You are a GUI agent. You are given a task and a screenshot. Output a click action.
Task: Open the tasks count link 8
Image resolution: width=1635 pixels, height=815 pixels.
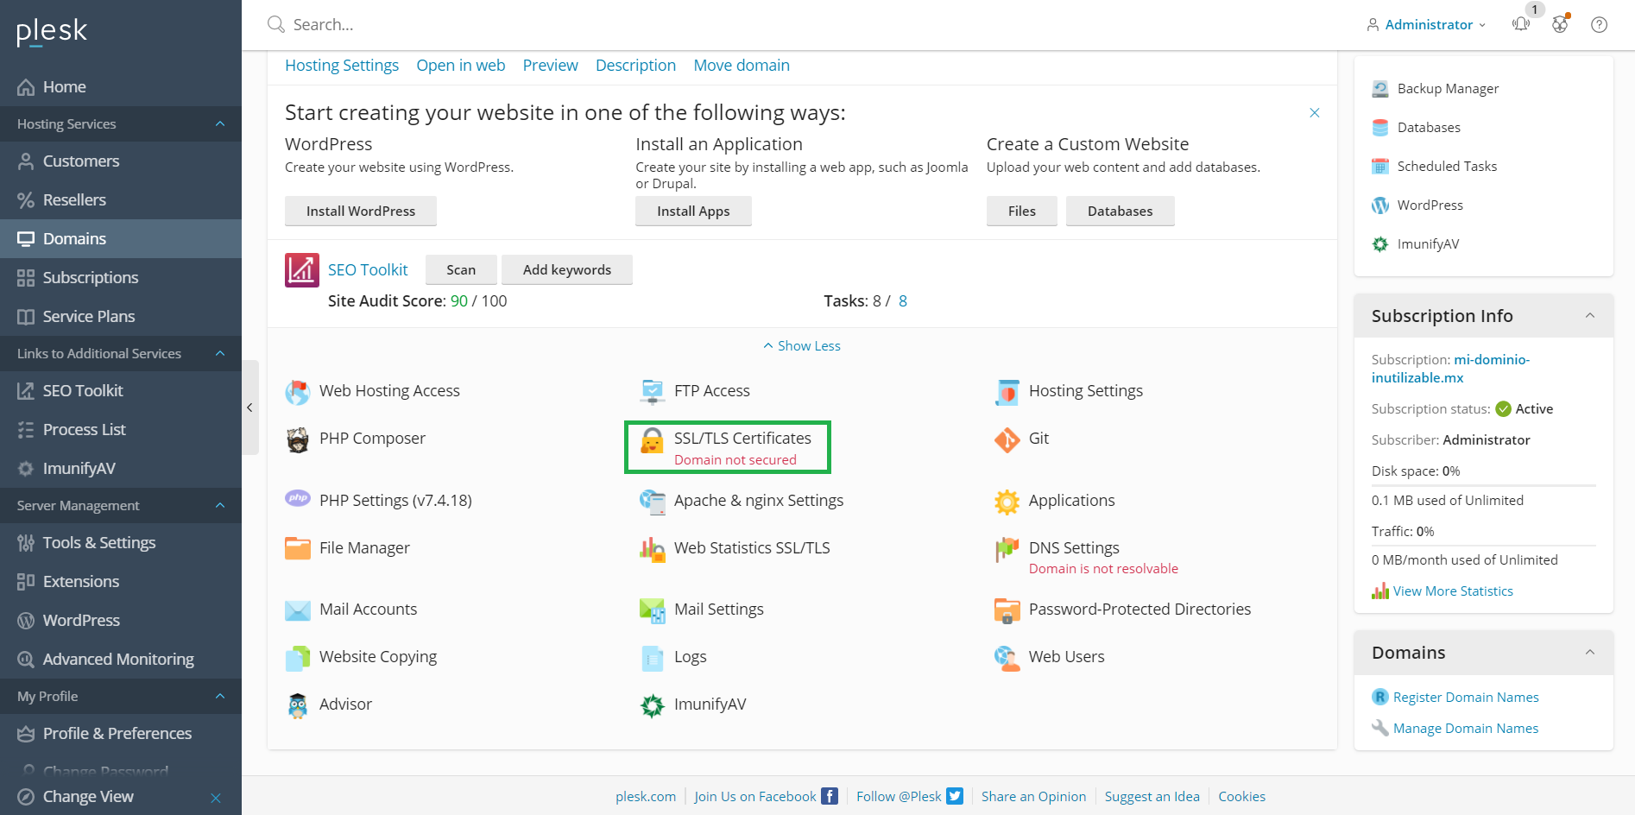point(903,301)
